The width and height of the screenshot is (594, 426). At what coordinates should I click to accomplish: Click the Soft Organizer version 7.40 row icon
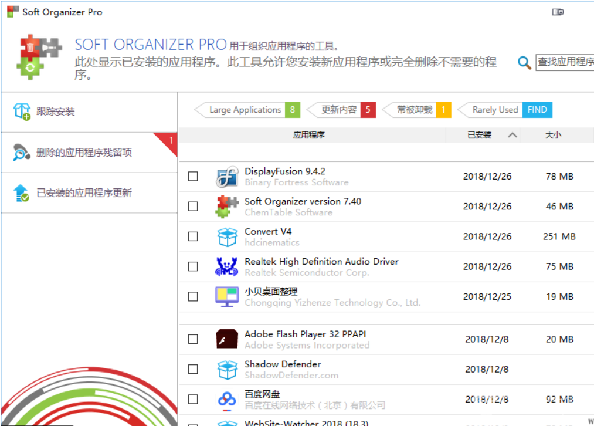point(227,207)
